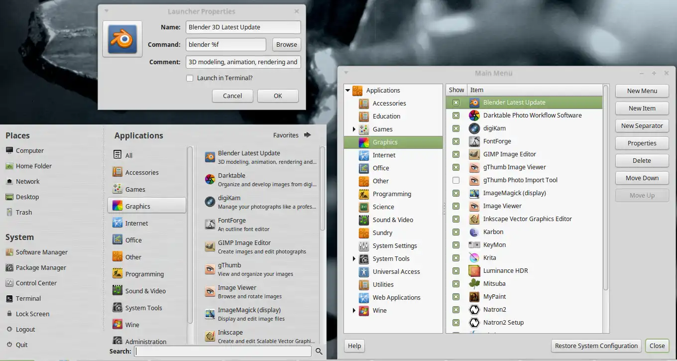Viewport: 677px width, 361px height.
Task: Select the MyPaint icon in item list
Action: [474, 297]
